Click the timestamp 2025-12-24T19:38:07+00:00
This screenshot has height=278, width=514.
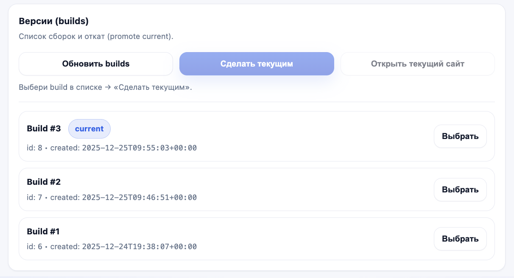[x=139, y=247]
